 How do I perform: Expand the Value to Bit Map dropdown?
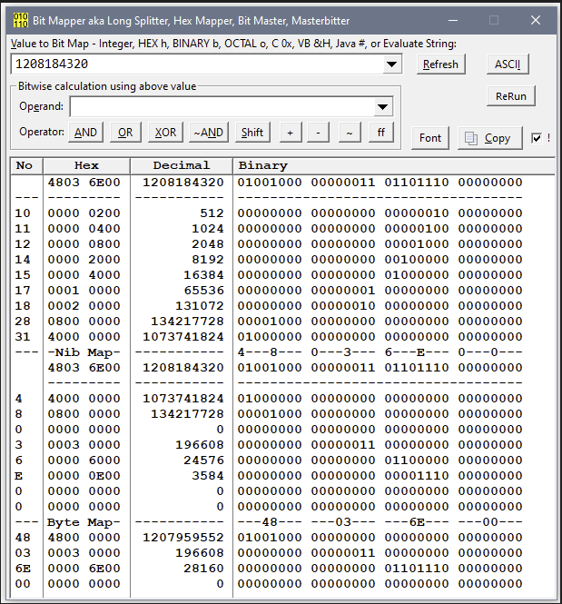(392, 64)
